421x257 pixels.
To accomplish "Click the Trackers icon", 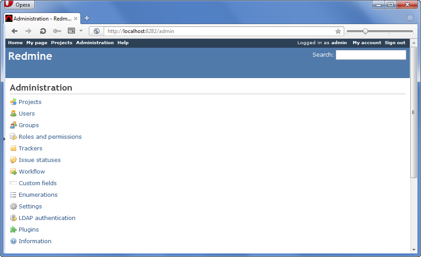I will (x=13, y=148).
